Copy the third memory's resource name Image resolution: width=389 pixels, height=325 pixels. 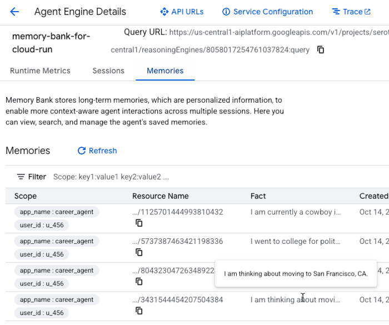tap(139, 281)
